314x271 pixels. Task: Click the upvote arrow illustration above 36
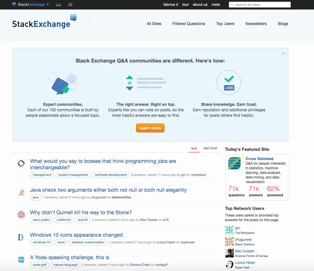[x=130, y=77]
